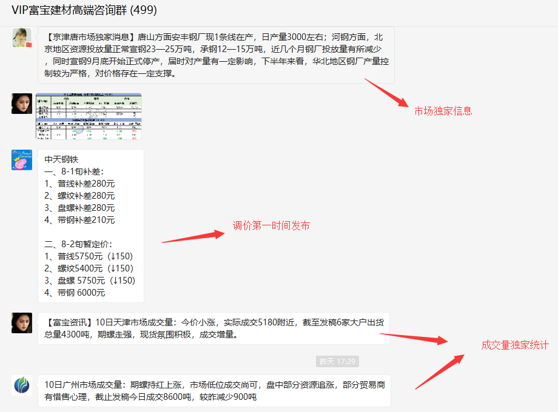Open profile of avatar beside the table image
The height and width of the screenshot is (412, 558).
pyautogui.click(x=22, y=104)
